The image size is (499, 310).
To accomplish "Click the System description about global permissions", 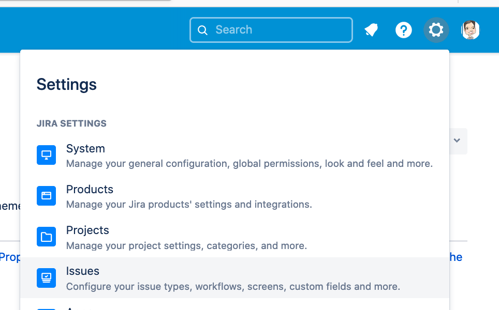I will click(249, 164).
